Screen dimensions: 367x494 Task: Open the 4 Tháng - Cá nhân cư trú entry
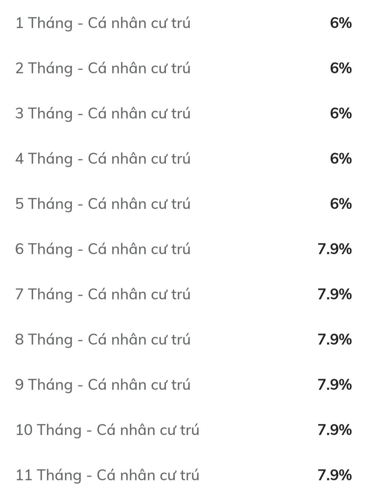click(x=103, y=159)
